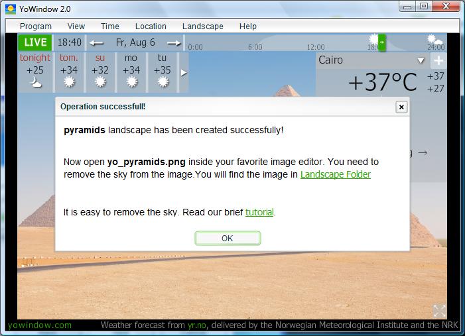Click the green time slider handle

point(381,42)
